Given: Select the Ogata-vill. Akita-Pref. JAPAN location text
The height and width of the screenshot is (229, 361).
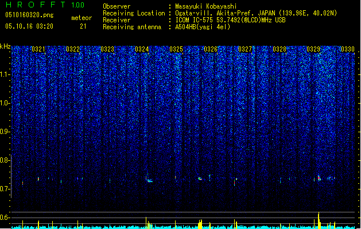Looking at the screenshot, I should point(256,13).
